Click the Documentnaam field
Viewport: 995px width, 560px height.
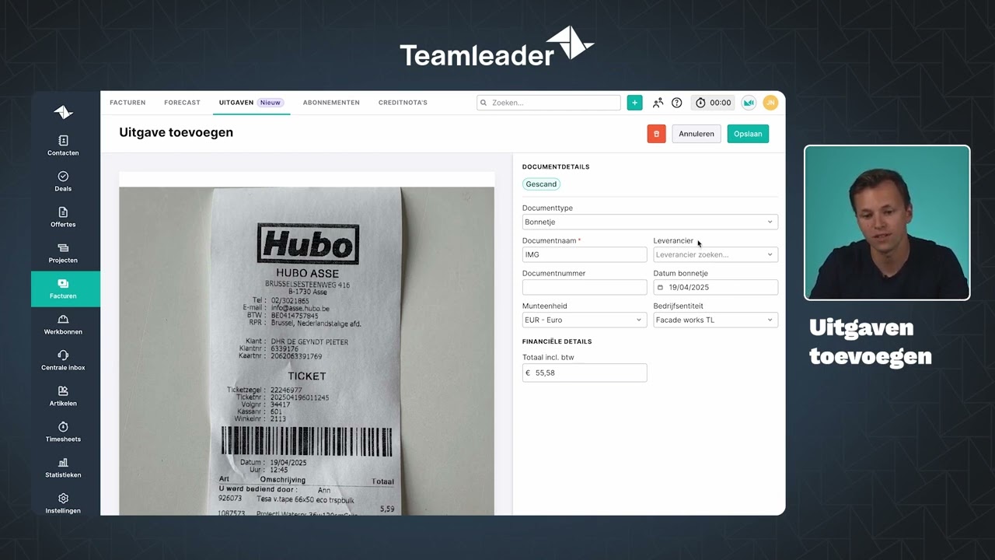tap(585, 255)
